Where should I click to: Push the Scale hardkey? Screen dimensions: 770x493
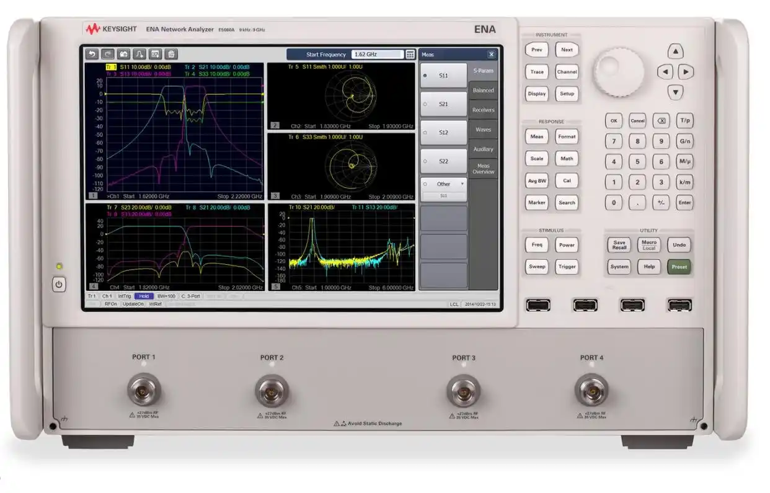(x=537, y=158)
